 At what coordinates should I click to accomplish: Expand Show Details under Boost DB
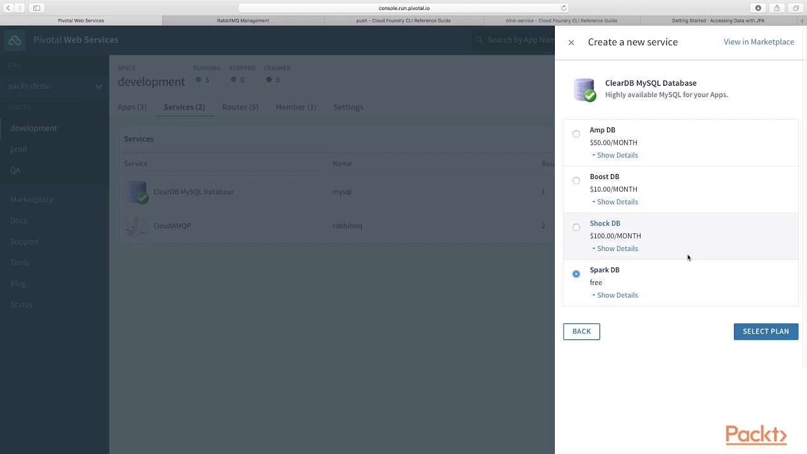(x=615, y=202)
